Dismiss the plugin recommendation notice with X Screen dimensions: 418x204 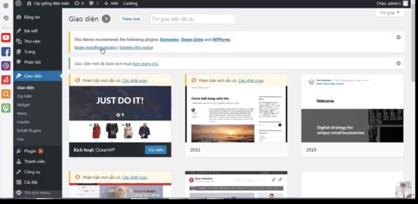pos(398,37)
